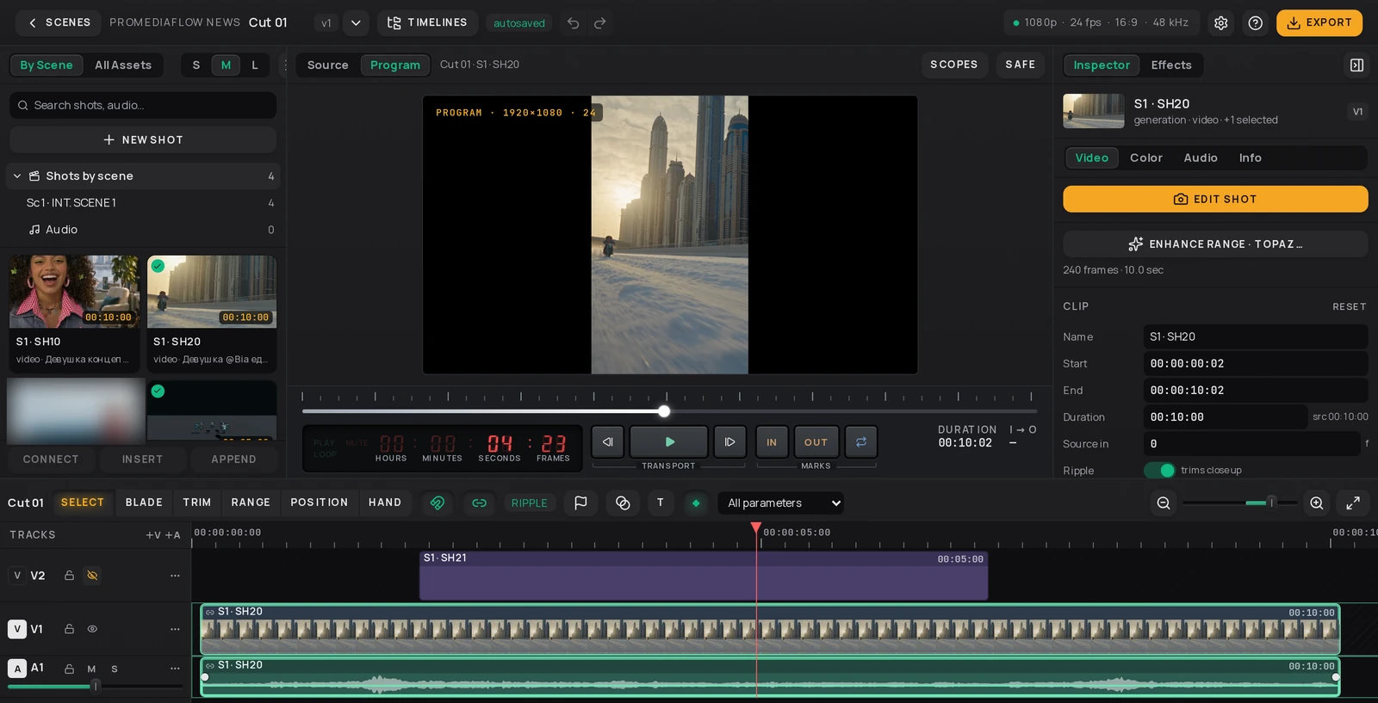Image resolution: width=1378 pixels, height=703 pixels.
Task: Collapse the Shots by scene group
Action: [x=17, y=176]
